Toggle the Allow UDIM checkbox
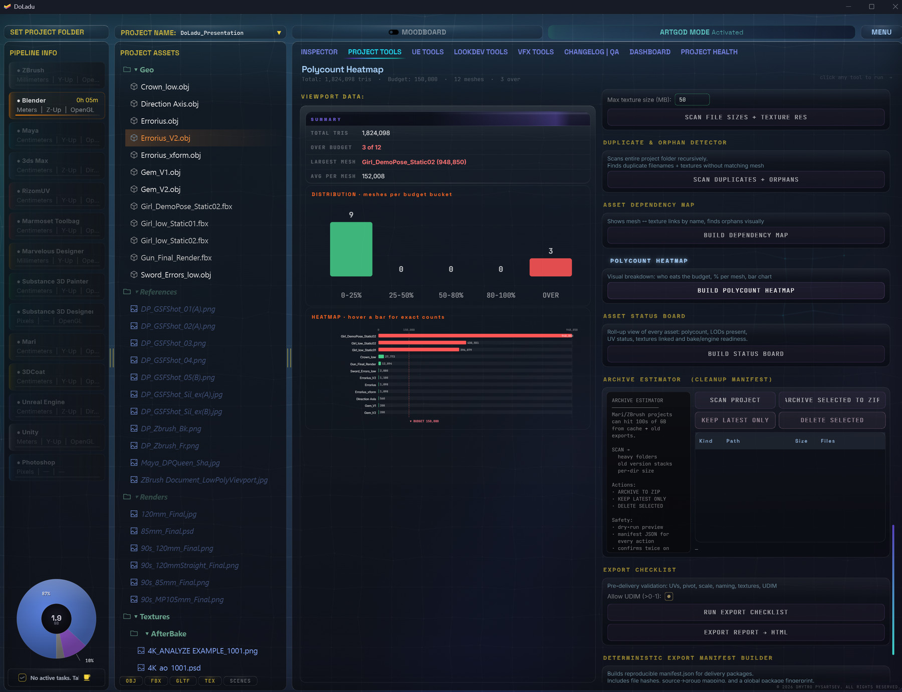 [668, 596]
